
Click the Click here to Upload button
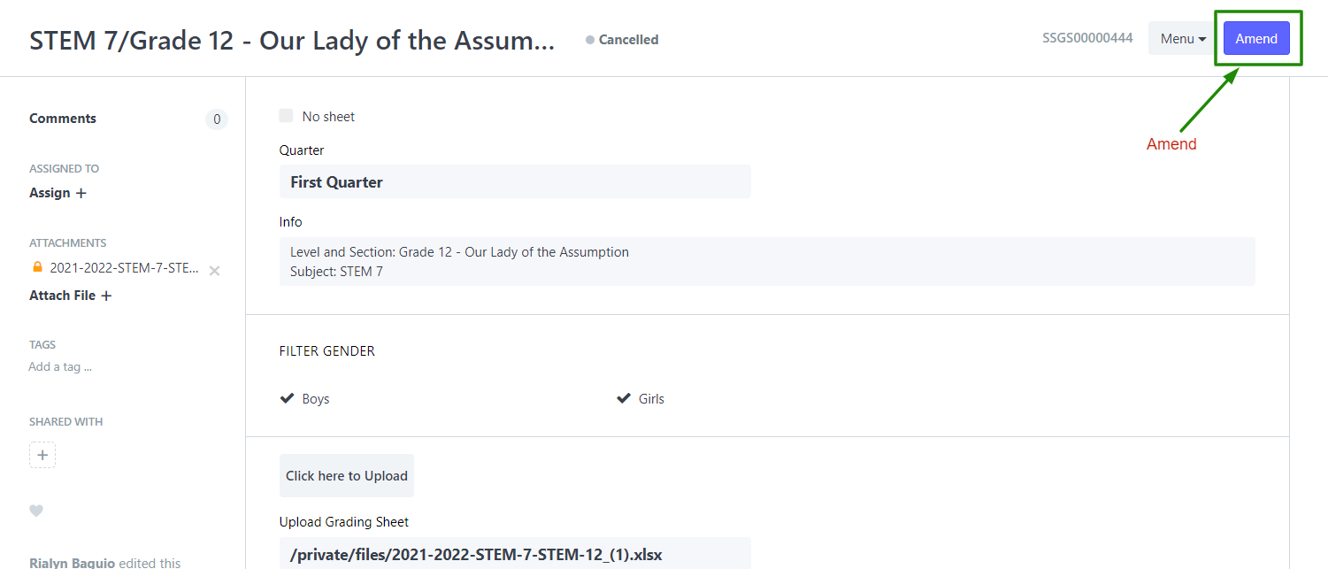[x=347, y=476]
